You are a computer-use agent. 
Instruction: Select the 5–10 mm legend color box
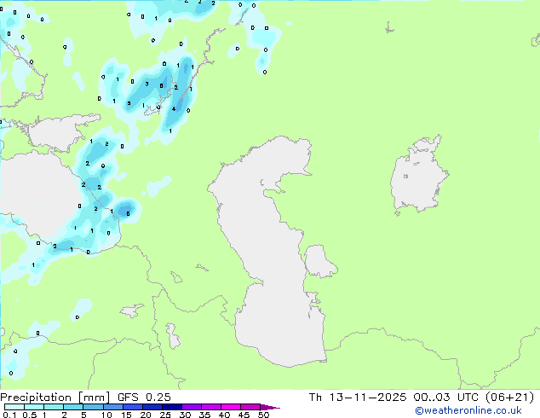(93, 407)
